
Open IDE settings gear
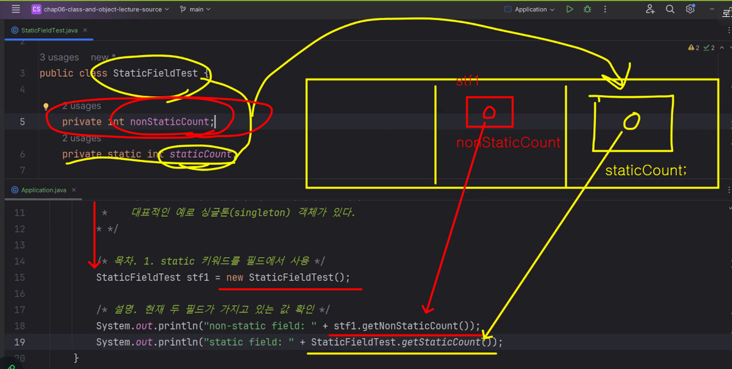click(690, 9)
